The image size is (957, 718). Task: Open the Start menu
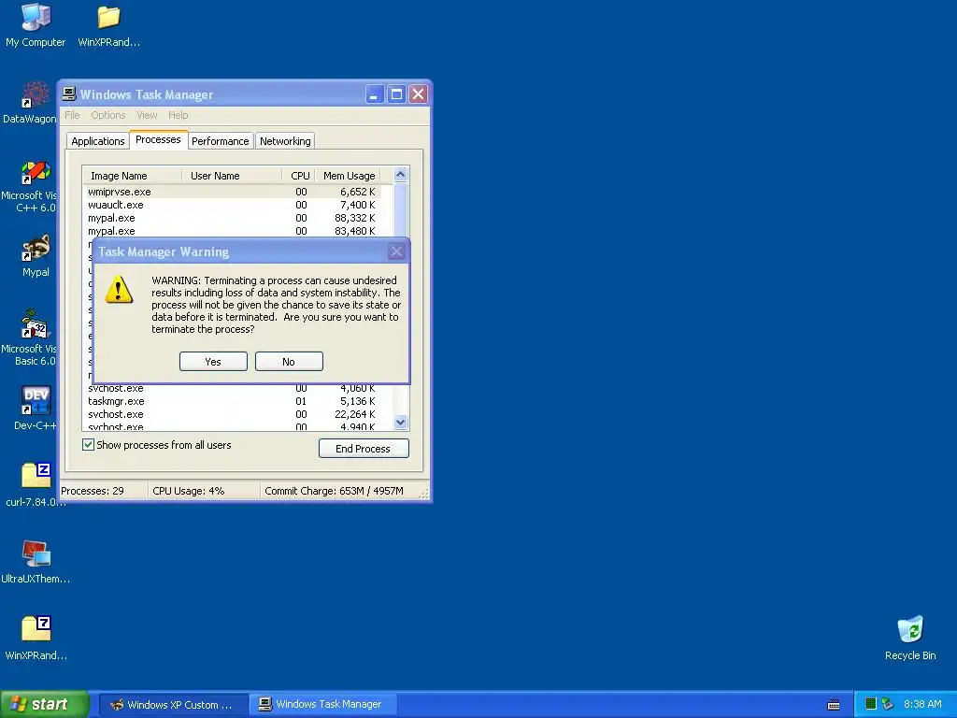pos(45,704)
